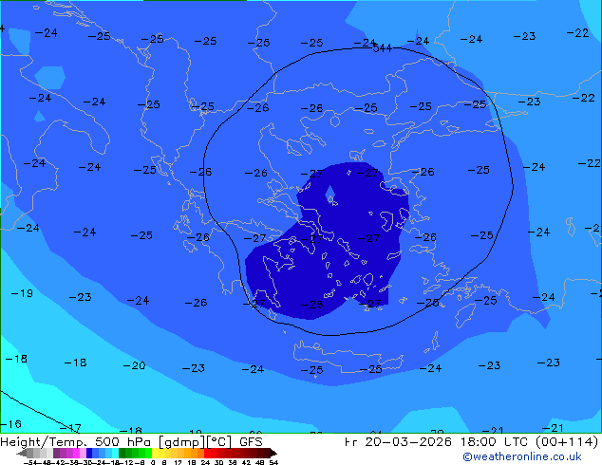Click the -20 temperature label

click(x=134, y=365)
